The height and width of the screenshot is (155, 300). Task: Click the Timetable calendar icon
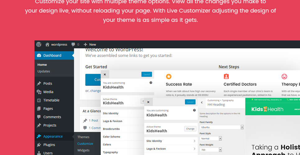pos(39,100)
